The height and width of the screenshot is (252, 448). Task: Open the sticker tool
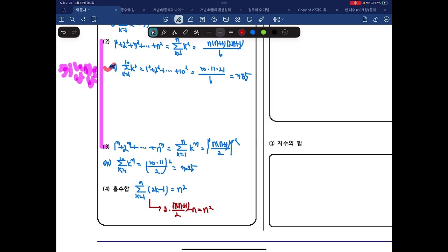[x=214, y=19]
